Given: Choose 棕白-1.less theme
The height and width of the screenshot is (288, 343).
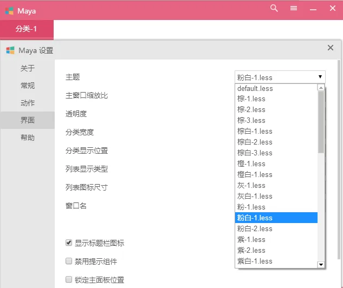Looking at the screenshot, I should point(276,131).
